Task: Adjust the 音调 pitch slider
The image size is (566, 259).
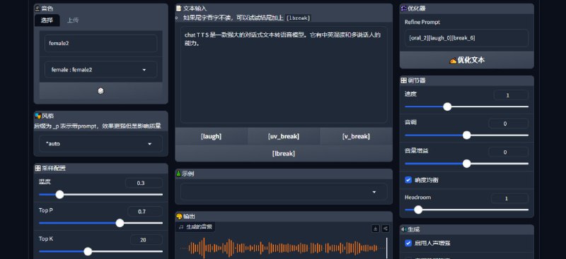Action: click(x=467, y=135)
